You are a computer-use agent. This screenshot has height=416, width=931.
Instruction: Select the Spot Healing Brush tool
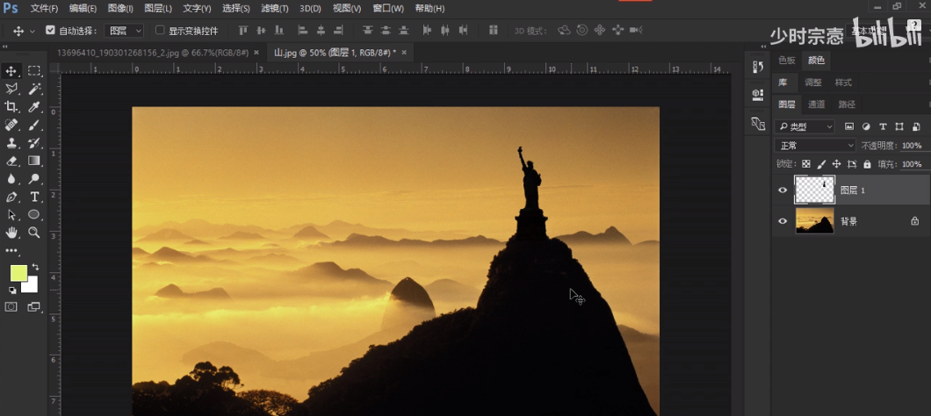coord(11,125)
